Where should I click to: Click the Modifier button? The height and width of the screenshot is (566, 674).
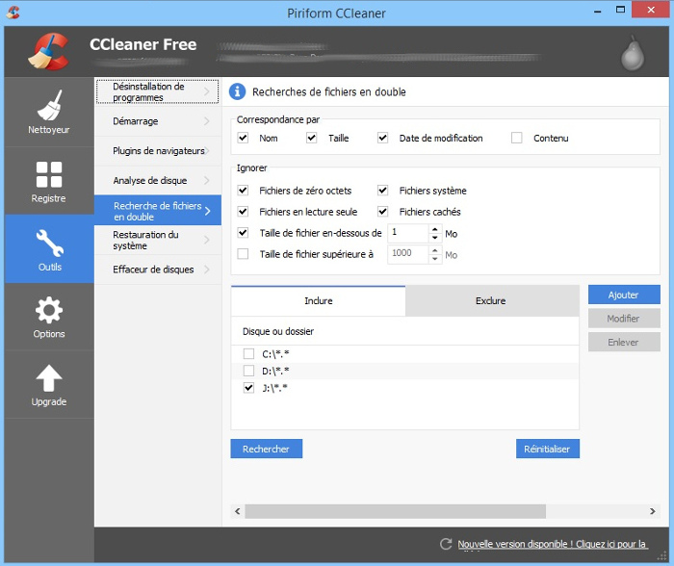point(624,319)
